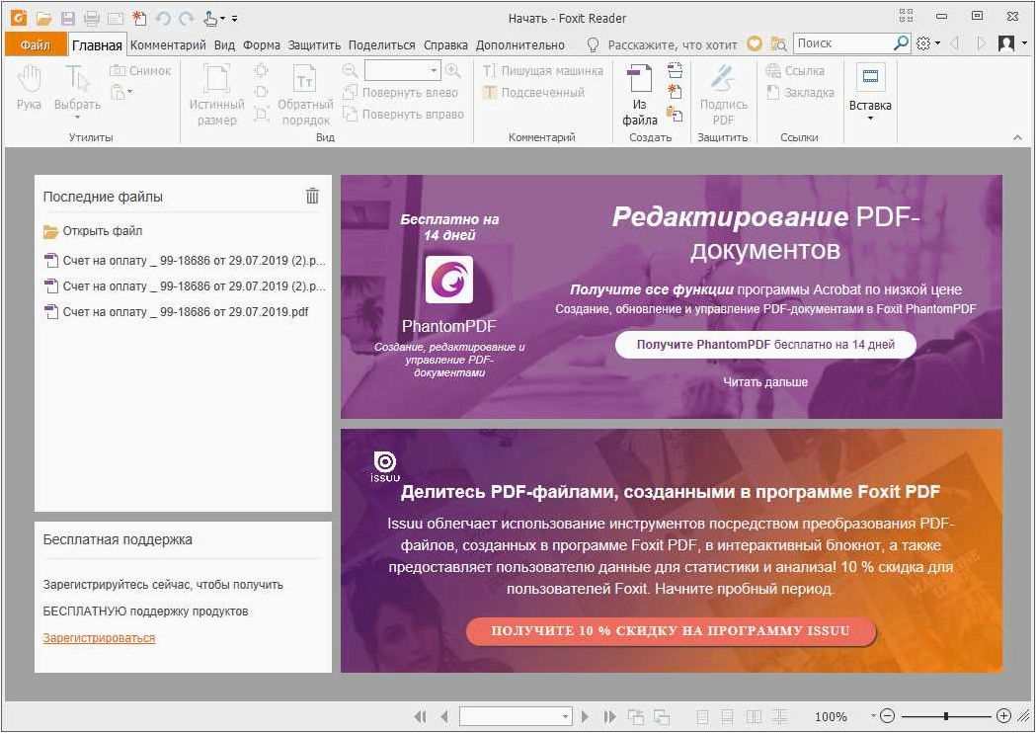Select the Пишущая машинка typewriter tool
Viewport: 1036px width, 733px height.
coord(542,71)
